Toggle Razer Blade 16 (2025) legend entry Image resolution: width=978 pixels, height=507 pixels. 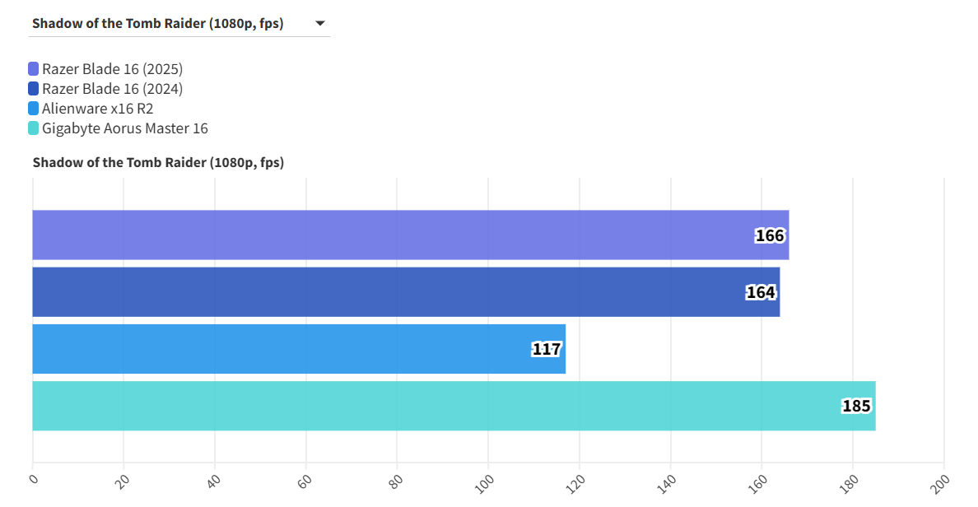pyautogui.click(x=112, y=69)
